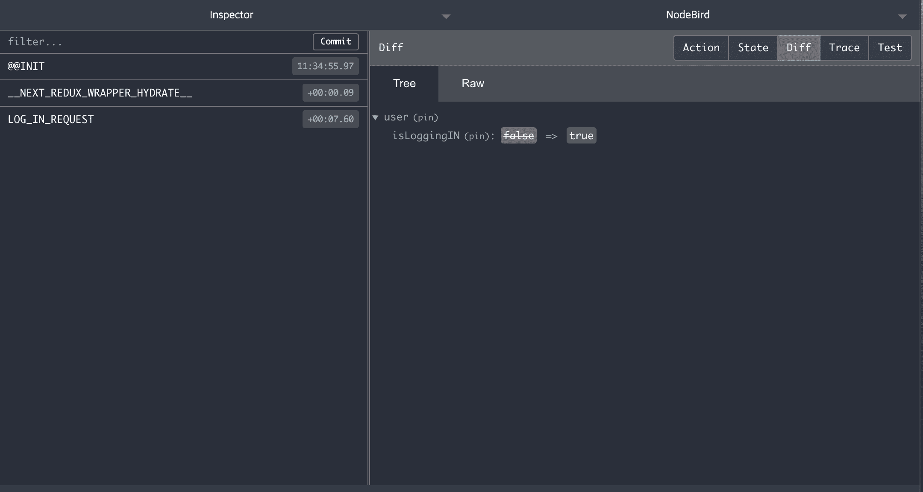Click the Commit button
Screen dimensions: 923x492
click(335, 41)
